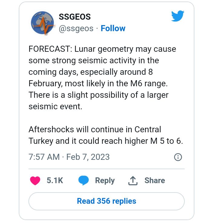This screenshot has height=224, width=218.
Task: Click the 'seismic event.' line of tweet
Action: 55,107
